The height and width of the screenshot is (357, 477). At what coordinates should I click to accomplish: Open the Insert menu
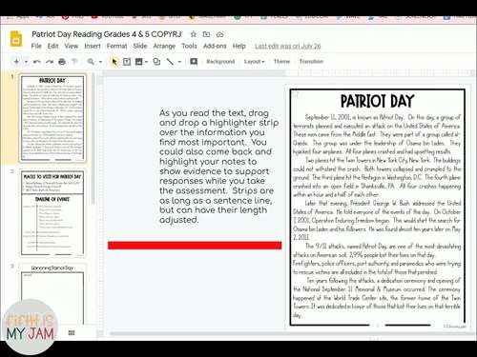point(93,46)
